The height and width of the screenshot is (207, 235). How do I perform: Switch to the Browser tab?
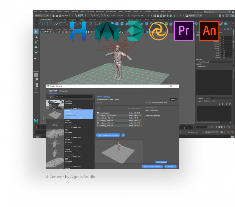[64, 91]
